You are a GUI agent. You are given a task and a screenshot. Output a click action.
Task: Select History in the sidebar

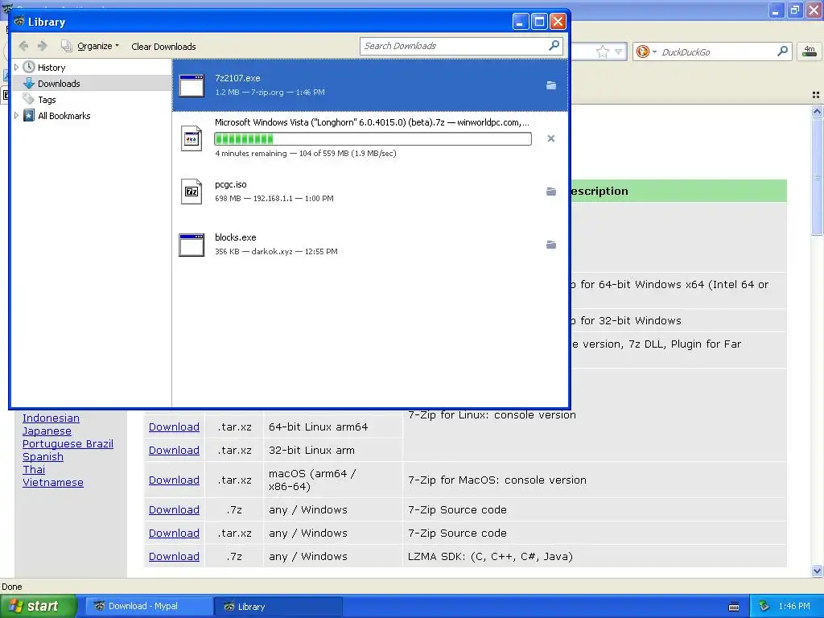pyautogui.click(x=51, y=68)
